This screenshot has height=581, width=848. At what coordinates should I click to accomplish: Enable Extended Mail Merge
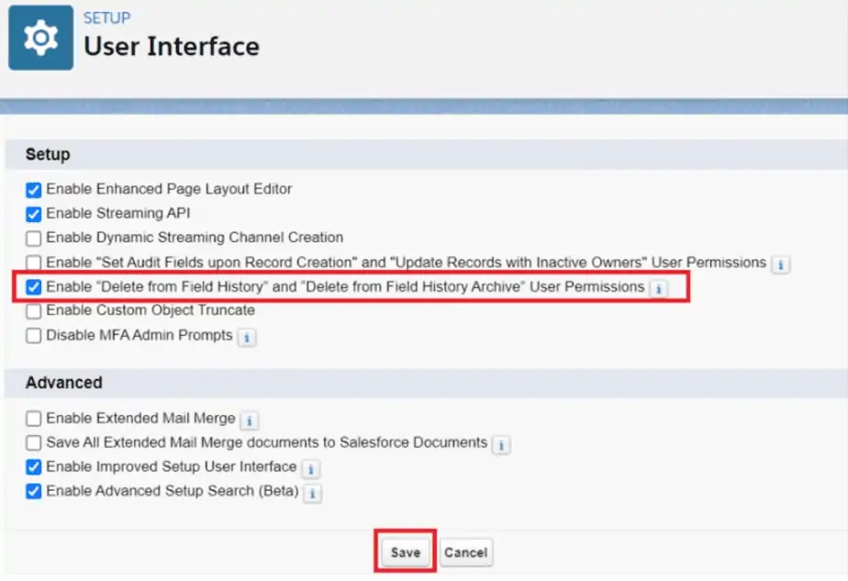pyautogui.click(x=33, y=419)
